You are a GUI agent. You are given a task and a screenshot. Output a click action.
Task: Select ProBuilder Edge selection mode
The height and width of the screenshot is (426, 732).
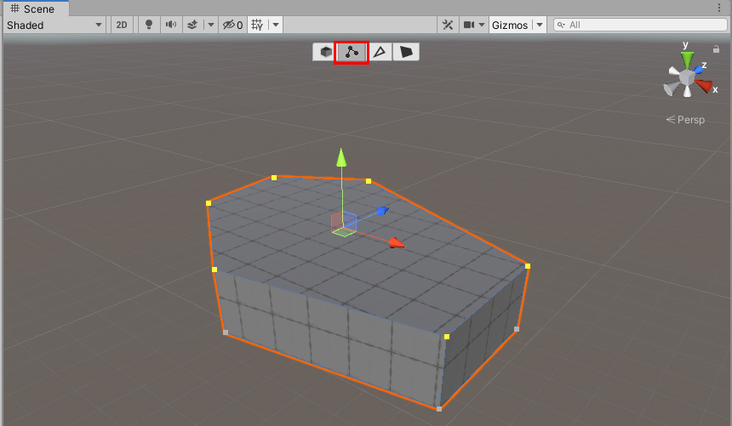tap(380, 53)
